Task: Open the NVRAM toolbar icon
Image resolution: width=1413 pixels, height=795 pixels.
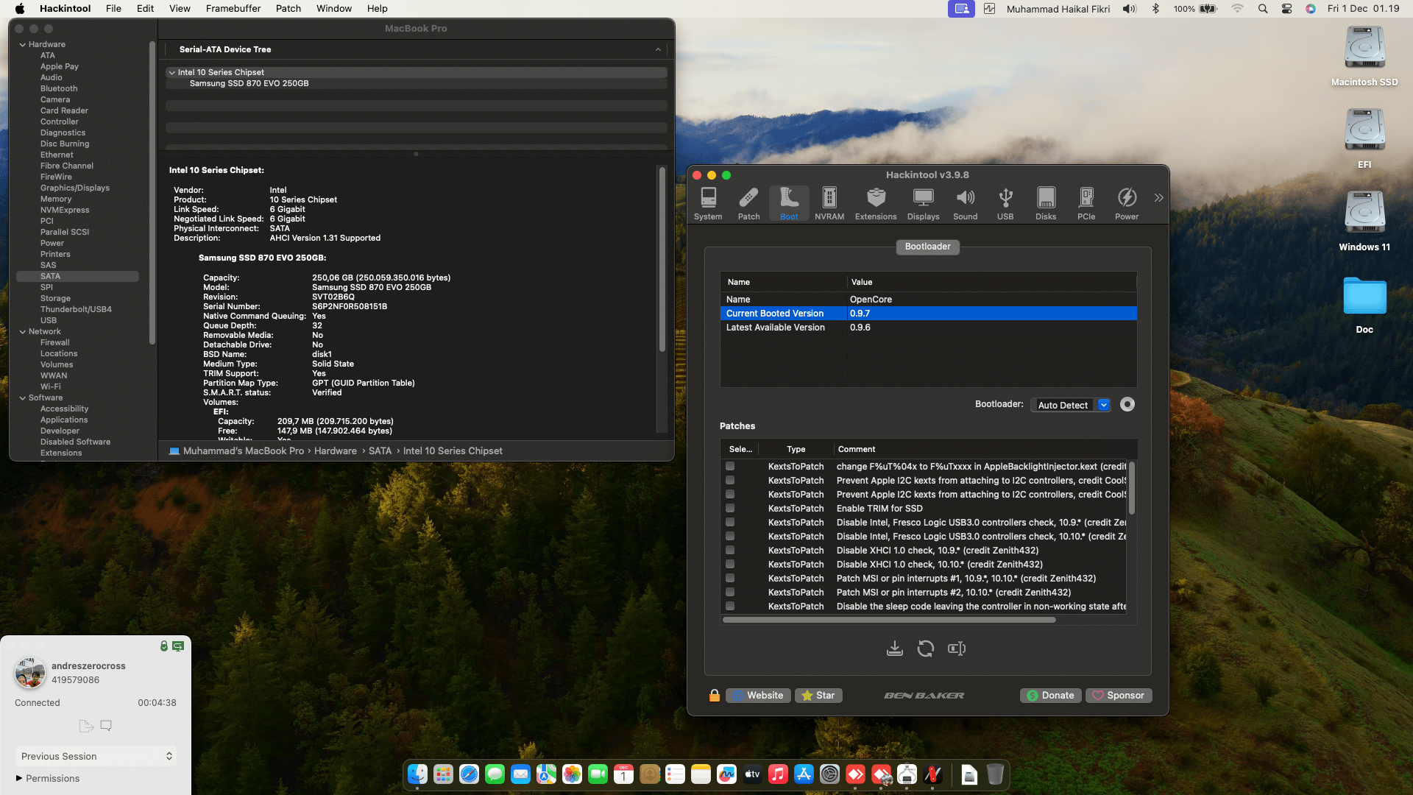Action: (829, 203)
